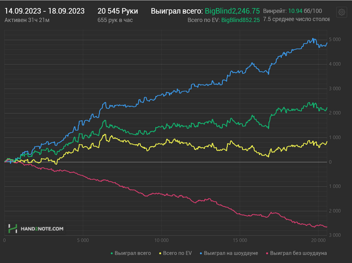Click the winrate value 10.94
This screenshot has width=352, height=263.
point(295,11)
